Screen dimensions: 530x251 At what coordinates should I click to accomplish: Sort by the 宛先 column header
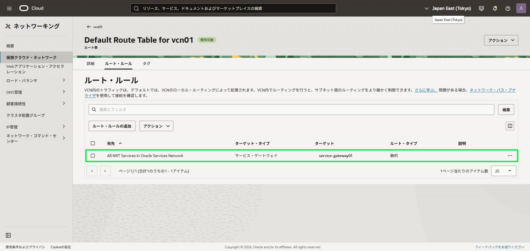(x=114, y=143)
